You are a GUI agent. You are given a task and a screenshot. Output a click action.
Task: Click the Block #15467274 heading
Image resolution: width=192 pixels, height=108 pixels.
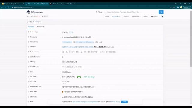(34, 22)
